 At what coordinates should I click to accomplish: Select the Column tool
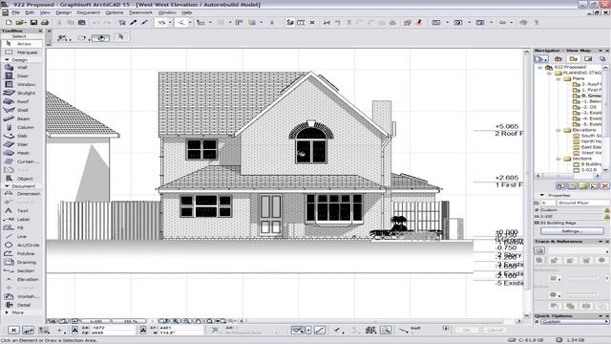click(21, 127)
